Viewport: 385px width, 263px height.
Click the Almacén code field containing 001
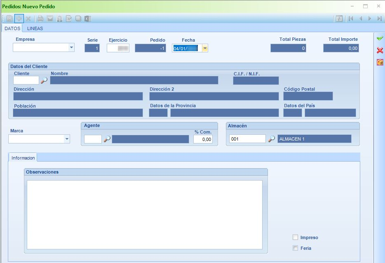(x=247, y=139)
